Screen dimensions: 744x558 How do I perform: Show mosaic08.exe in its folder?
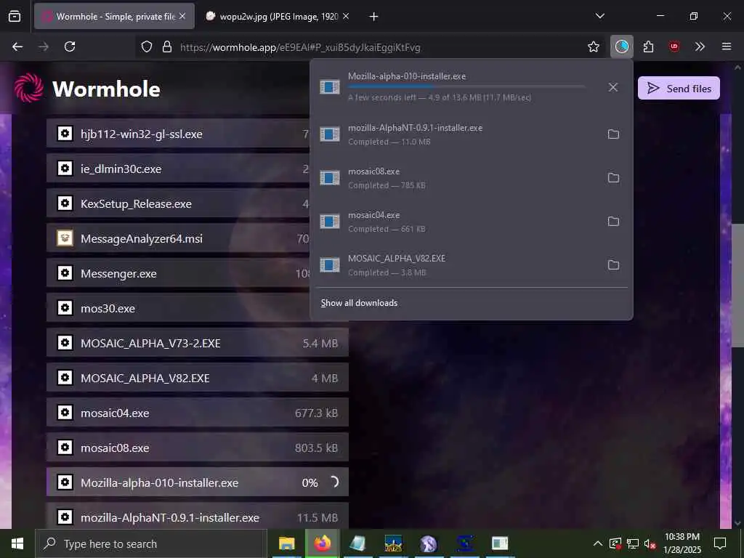(x=613, y=178)
